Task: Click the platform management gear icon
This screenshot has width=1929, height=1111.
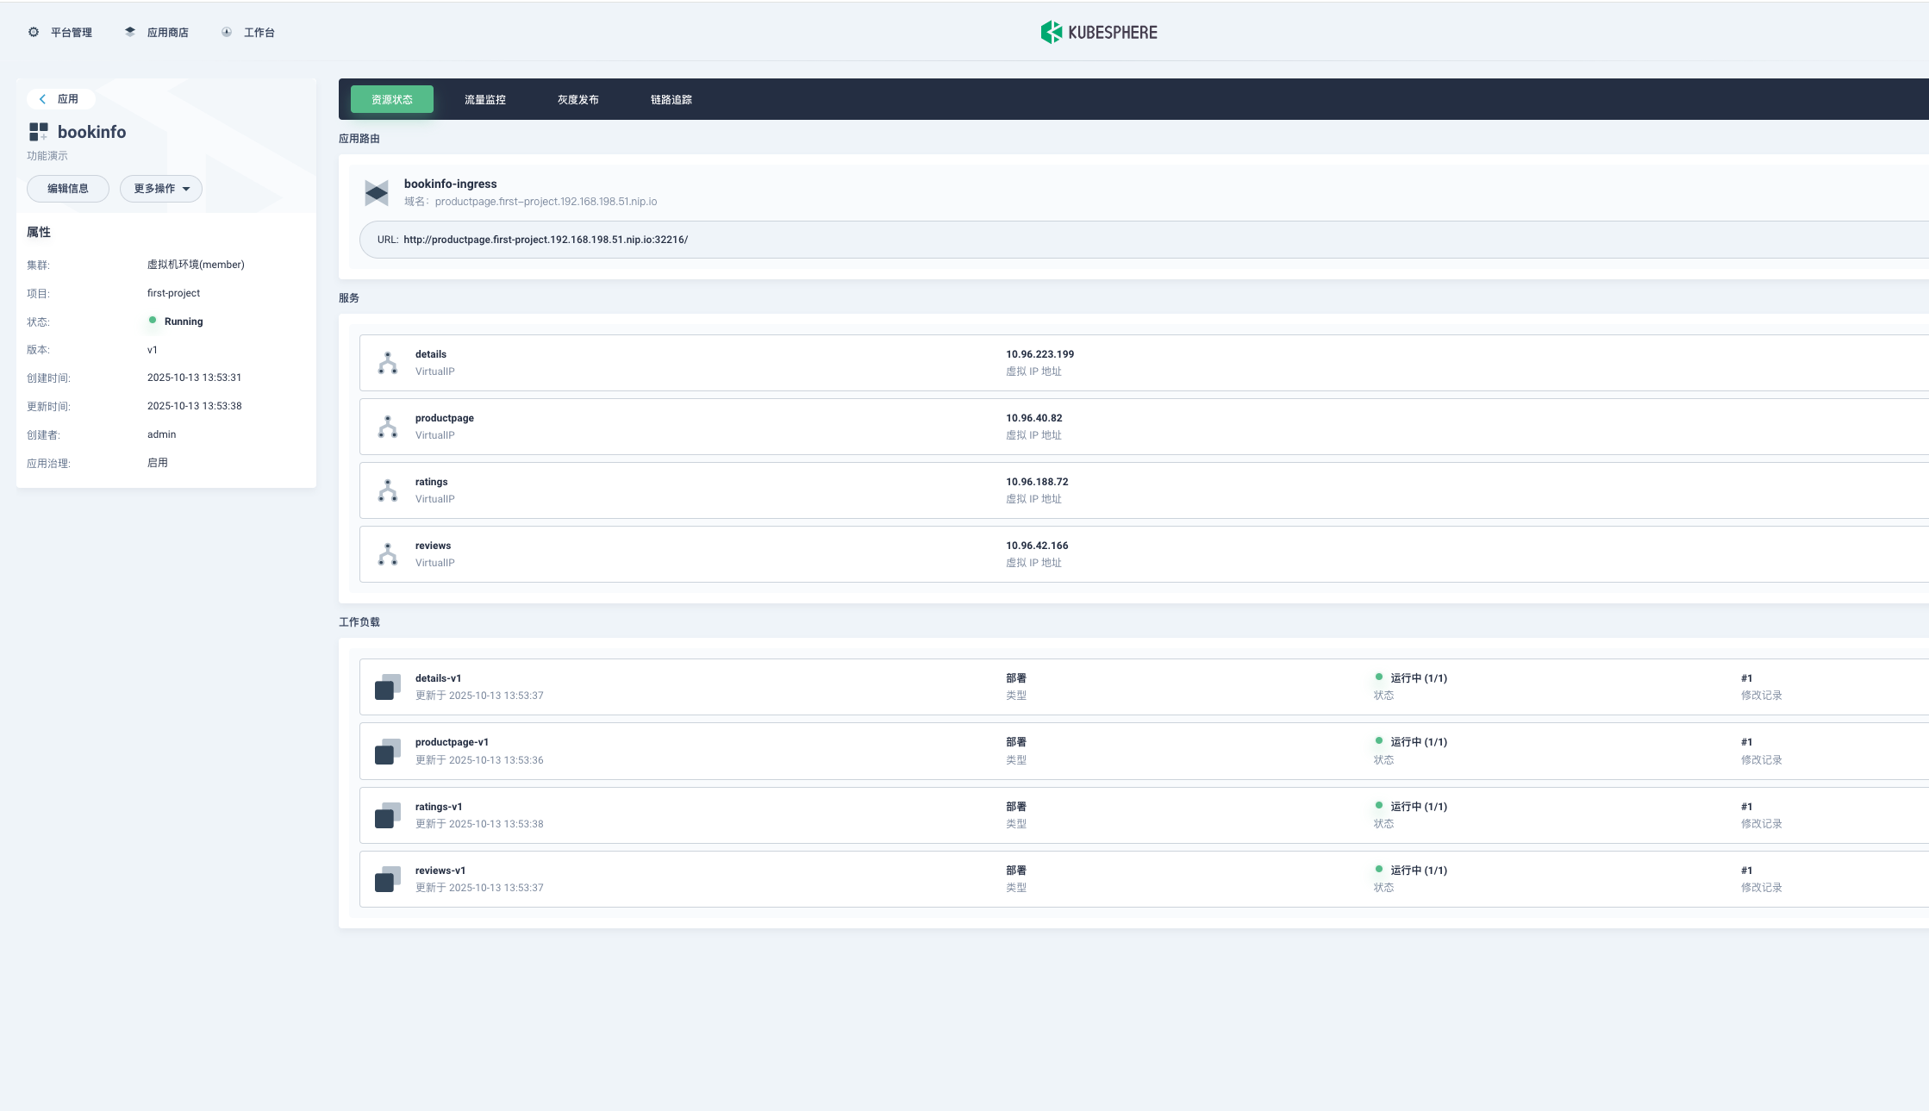Action: pos(34,32)
